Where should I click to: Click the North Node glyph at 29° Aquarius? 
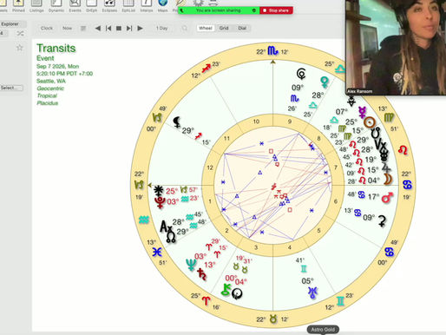[x=171, y=237]
